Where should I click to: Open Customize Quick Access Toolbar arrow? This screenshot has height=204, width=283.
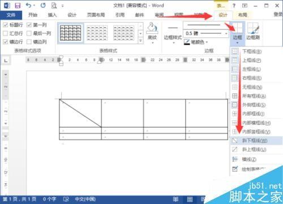[x=62, y=6]
